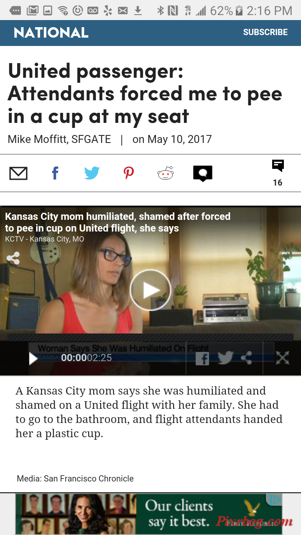Start playback from video control bar
Screen dimensions: 301x535
pyautogui.click(x=33, y=358)
